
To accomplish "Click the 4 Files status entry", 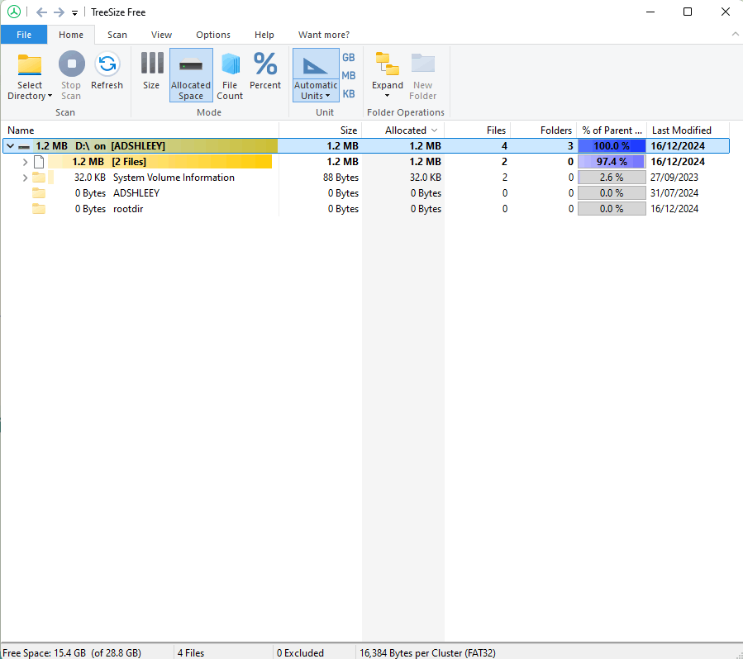I will (191, 653).
